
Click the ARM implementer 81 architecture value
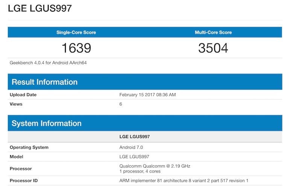point(184,181)
